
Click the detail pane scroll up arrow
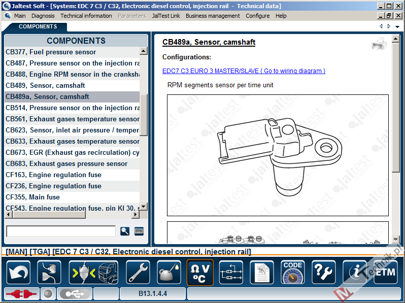[395, 39]
